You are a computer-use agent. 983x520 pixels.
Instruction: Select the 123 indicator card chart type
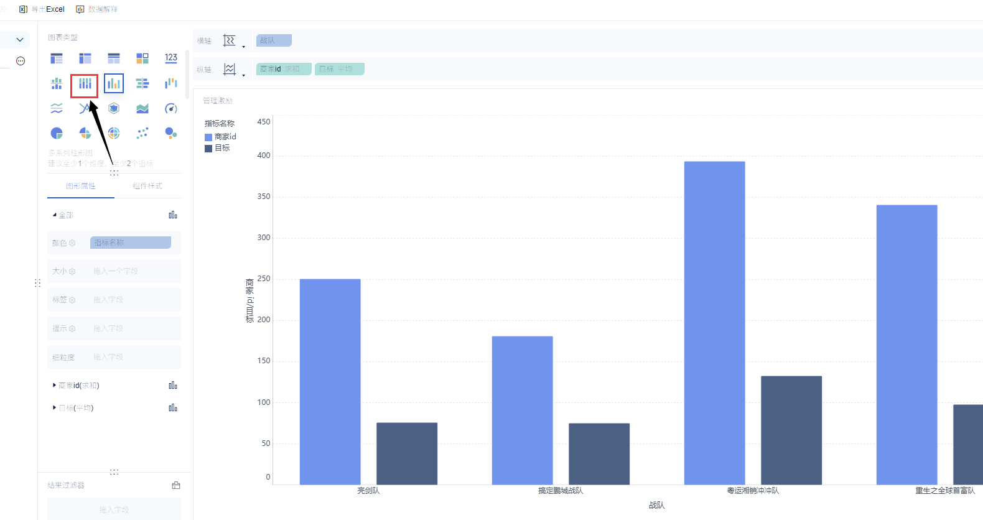click(171, 58)
